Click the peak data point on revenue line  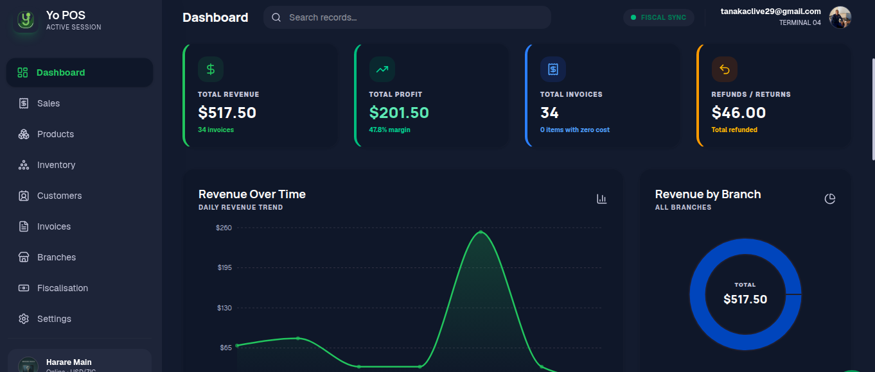point(481,232)
